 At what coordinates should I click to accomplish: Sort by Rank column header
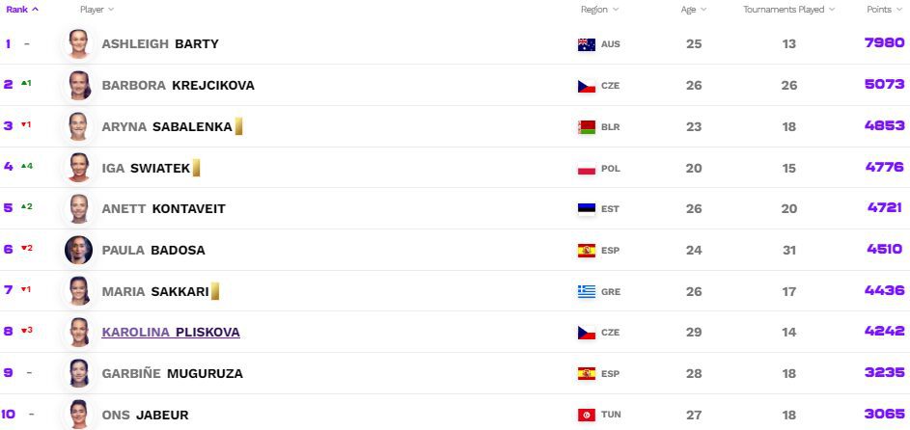point(22,10)
